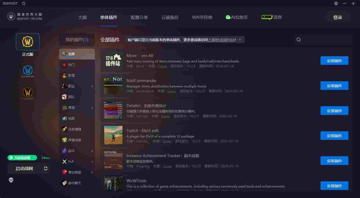
Task: Select the 热门 category
Action: pos(77,65)
